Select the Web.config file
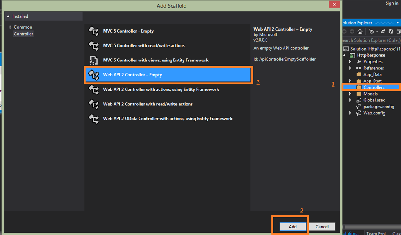401x235 pixels. [374, 113]
